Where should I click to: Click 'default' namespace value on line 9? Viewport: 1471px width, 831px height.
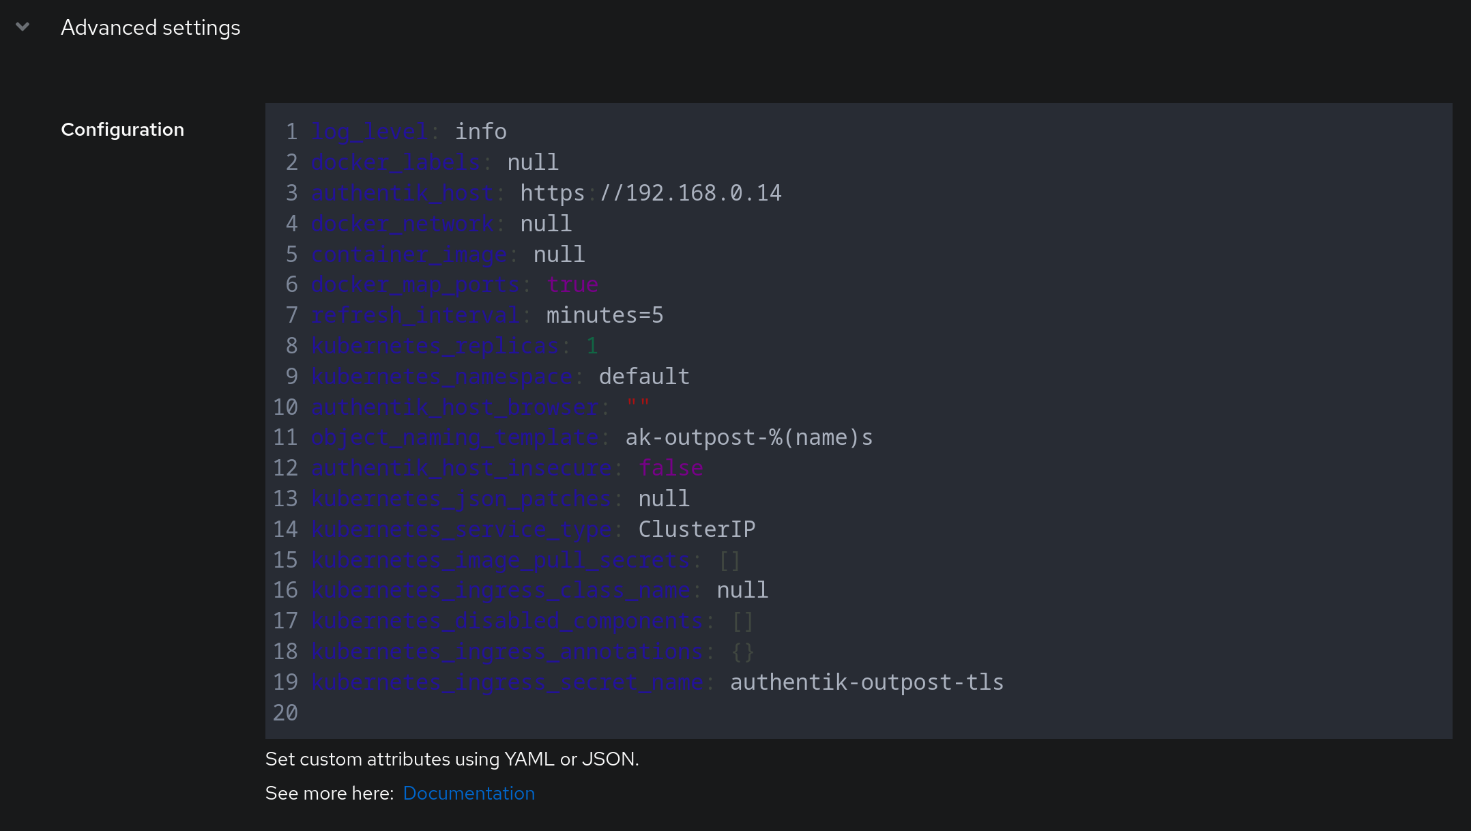click(644, 377)
